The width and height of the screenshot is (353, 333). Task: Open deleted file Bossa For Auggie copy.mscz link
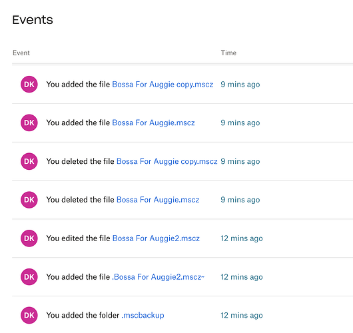(x=167, y=161)
